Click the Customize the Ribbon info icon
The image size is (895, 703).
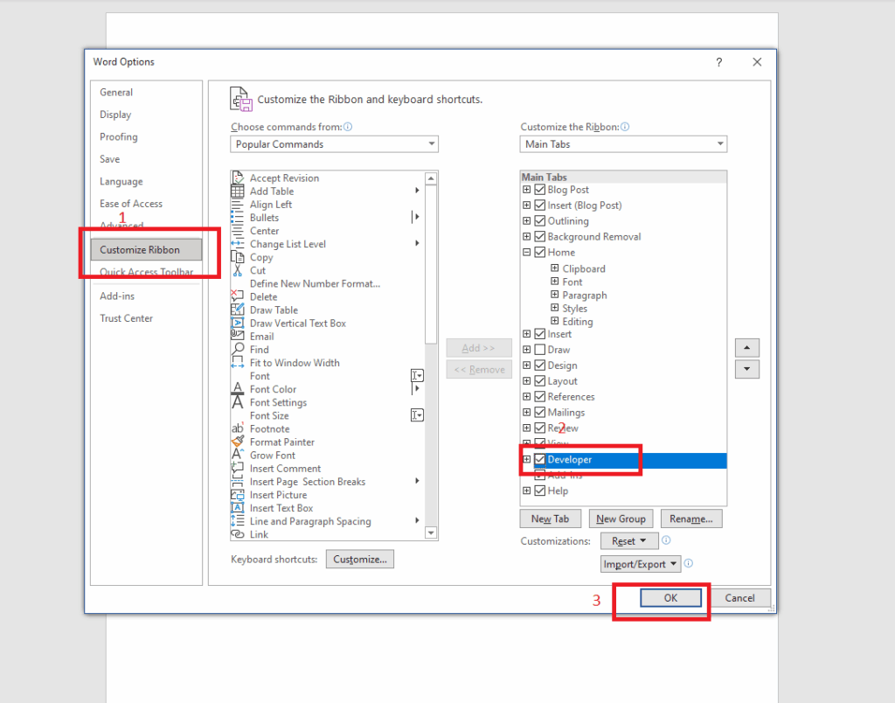coord(625,127)
